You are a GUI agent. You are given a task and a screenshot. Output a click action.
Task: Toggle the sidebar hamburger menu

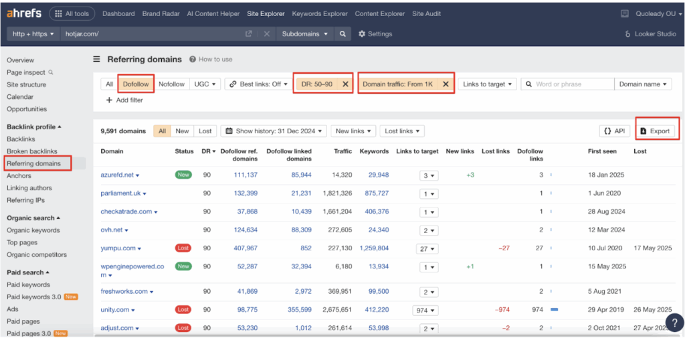click(x=96, y=59)
